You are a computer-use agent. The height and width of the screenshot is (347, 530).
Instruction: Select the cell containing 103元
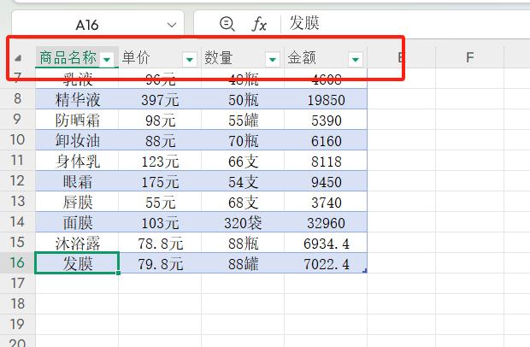(x=160, y=222)
